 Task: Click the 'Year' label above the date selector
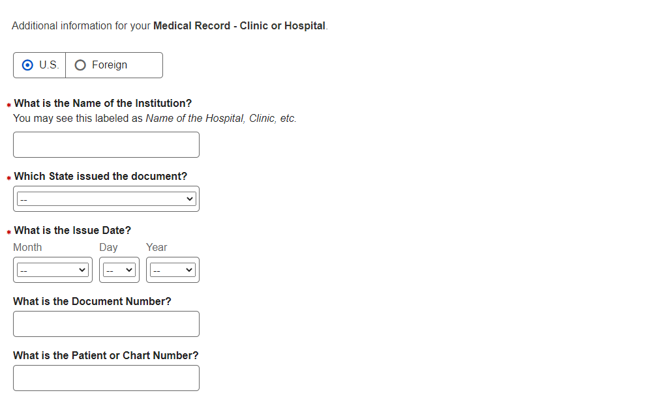[157, 247]
